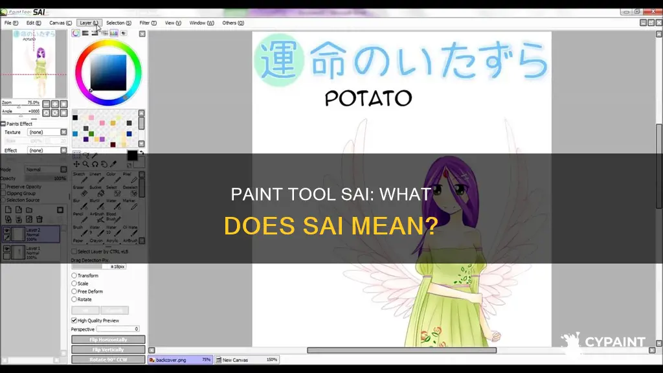The width and height of the screenshot is (663, 373).
Task: Switch to backcover.png tab
Action: coord(180,360)
